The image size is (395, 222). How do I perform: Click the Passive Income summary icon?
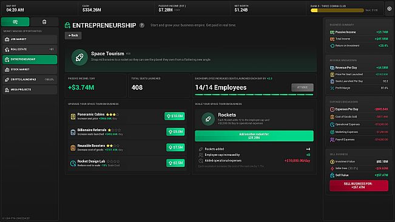pos(332,32)
